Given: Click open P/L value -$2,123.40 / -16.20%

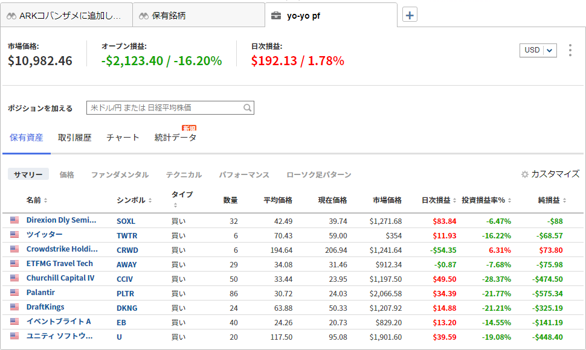Looking at the screenshot, I should [161, 61].
